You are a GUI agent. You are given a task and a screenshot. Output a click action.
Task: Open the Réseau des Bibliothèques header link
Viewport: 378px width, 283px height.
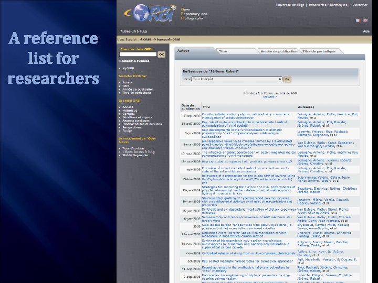(x=328, y=5)
